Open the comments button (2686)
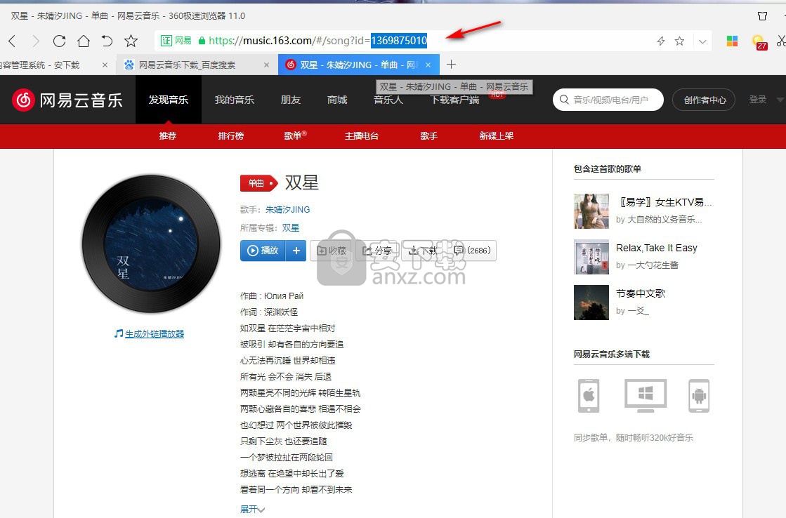 (471, 251)
